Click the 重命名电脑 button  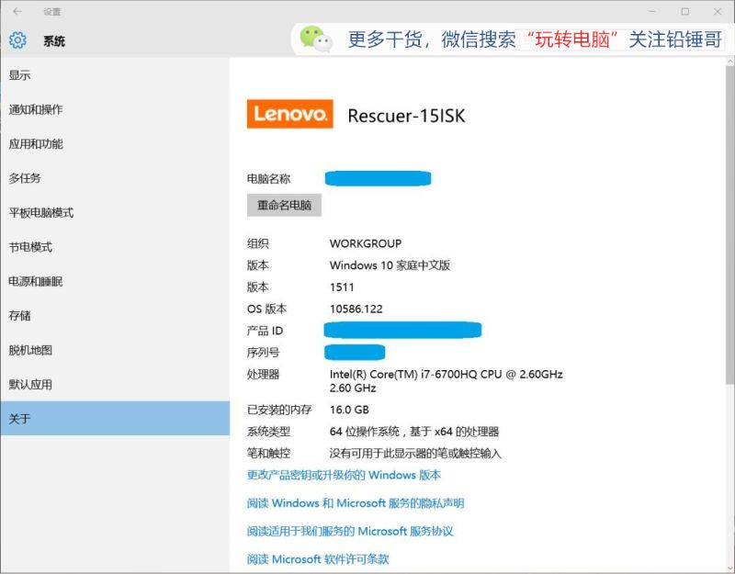click(x=284, y=206)
